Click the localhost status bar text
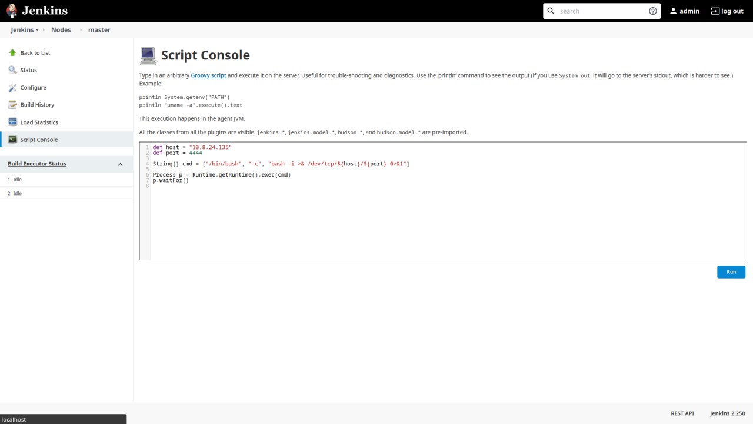The width and height of the screenshot is (753, 424). (x=14, y=419)
